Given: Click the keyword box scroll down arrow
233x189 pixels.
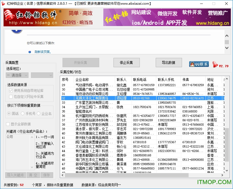Looking at the screenshot, I should [x=32, y=167].
